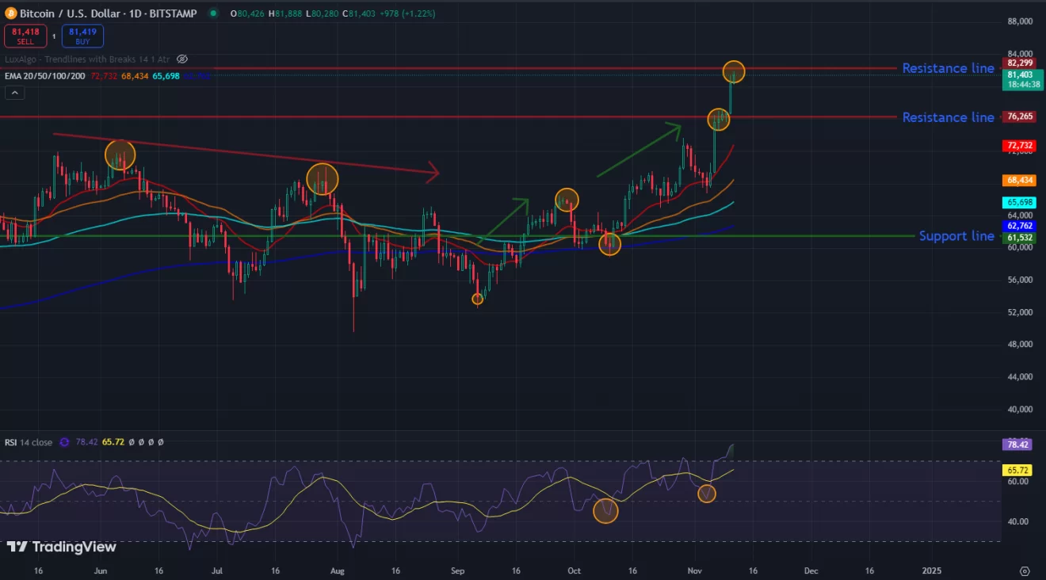This screenshot has height=580, width=1046.
Task: Select the RSI 14 close indicator label
Action: tap(29, 442)
